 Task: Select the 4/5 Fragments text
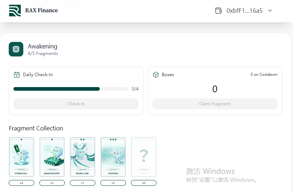[43, 54]
